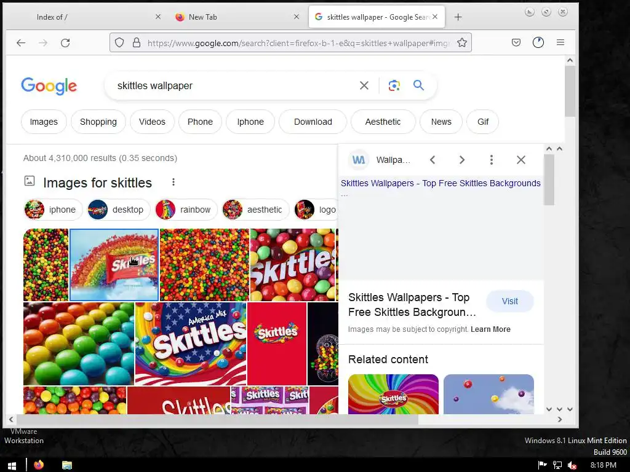
Task: Select the Videos filter chip
Action: pos(153,122)
